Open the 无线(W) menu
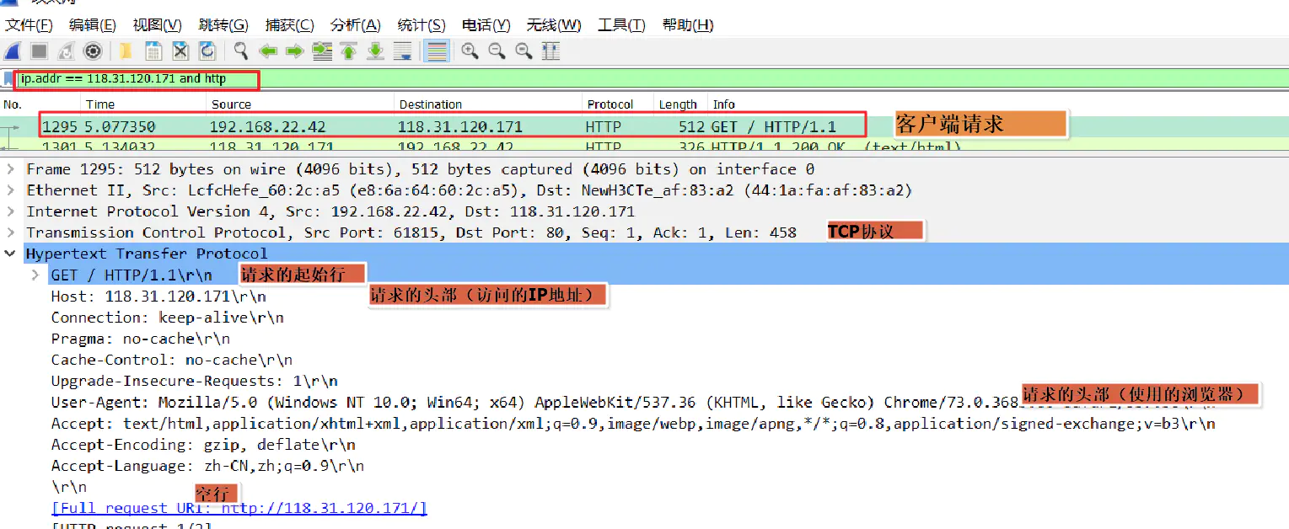1289x529 pixels. click(554, 25)
